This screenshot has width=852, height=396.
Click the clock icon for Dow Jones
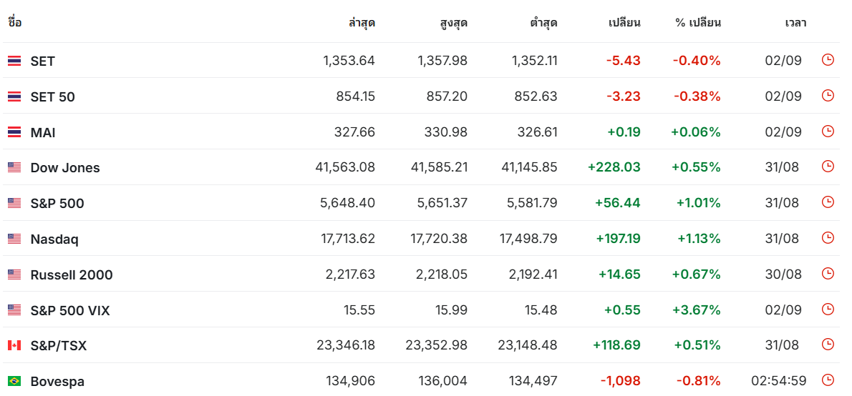[x=827, y=167]
